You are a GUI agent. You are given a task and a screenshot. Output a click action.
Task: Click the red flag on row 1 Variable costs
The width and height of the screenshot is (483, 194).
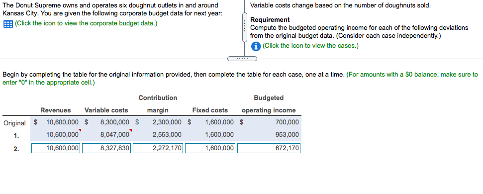tap(130, 131)
